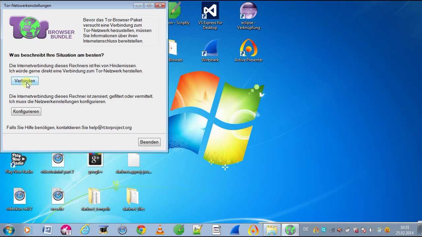Screen dimensions: 422x237
Task: Open the media player taskbar icon
Action: (x=27, y=230)
